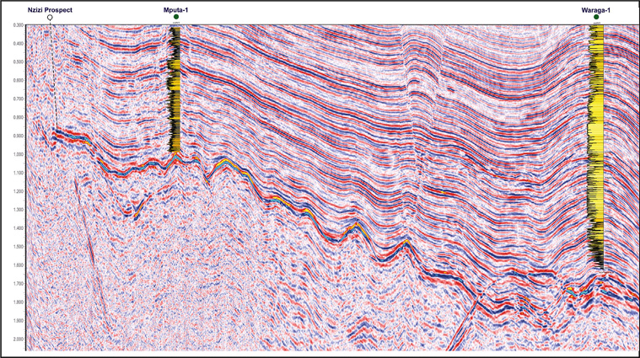Click the 1.000 time axis label

pos(18,154)
